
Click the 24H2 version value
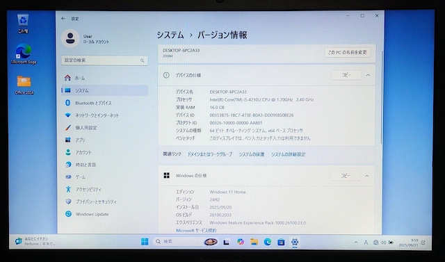tap(215, 199)
